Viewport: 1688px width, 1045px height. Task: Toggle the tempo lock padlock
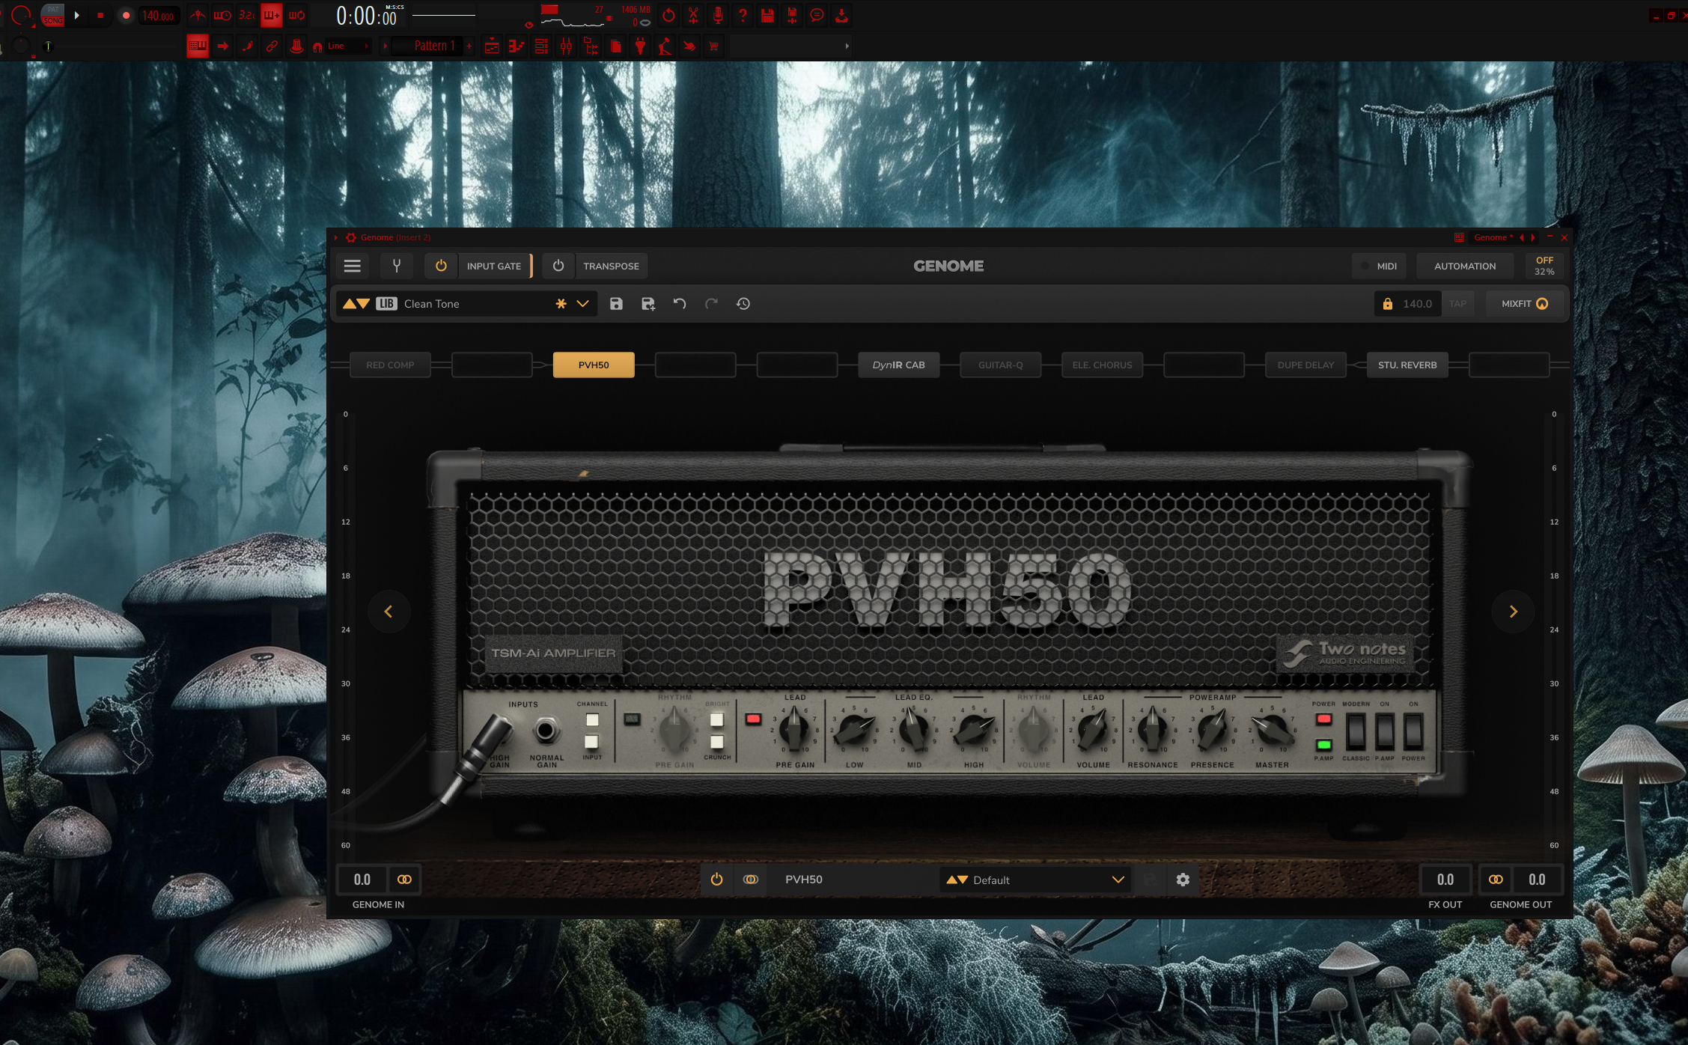click(1388, 304)
